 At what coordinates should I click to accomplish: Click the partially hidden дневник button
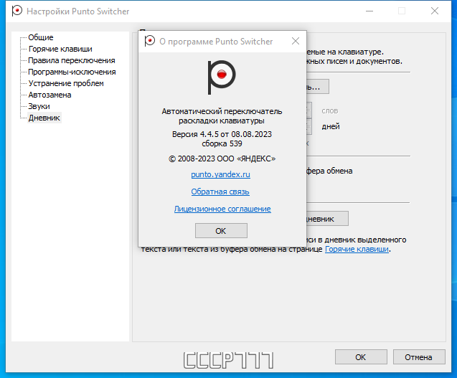327,219
